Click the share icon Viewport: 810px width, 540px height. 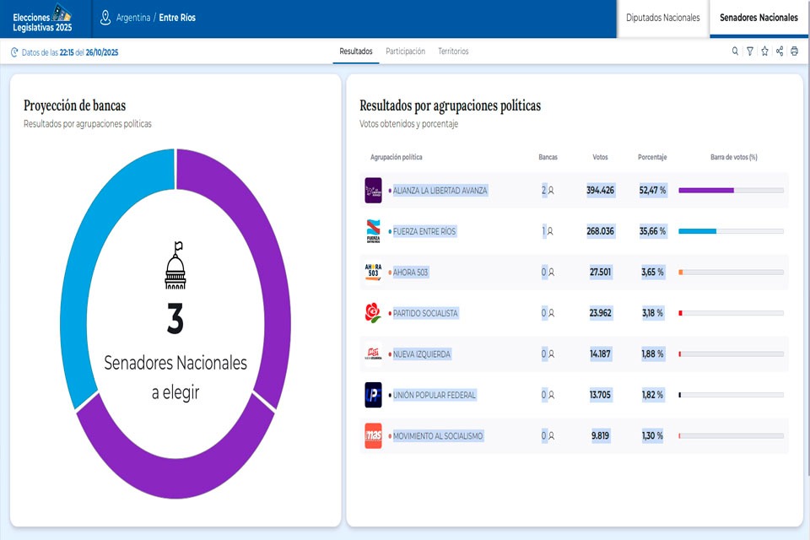click(x=780, y=51)
